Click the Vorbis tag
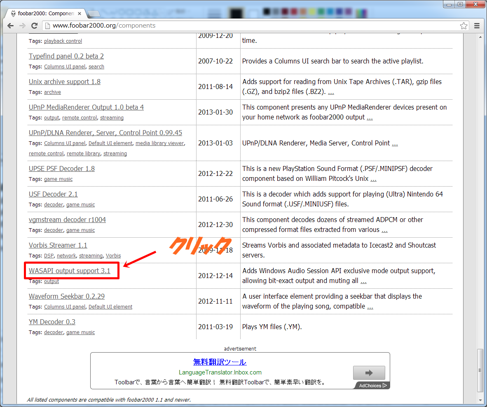The width and height of the screenshot is (487, 407). 113,255
